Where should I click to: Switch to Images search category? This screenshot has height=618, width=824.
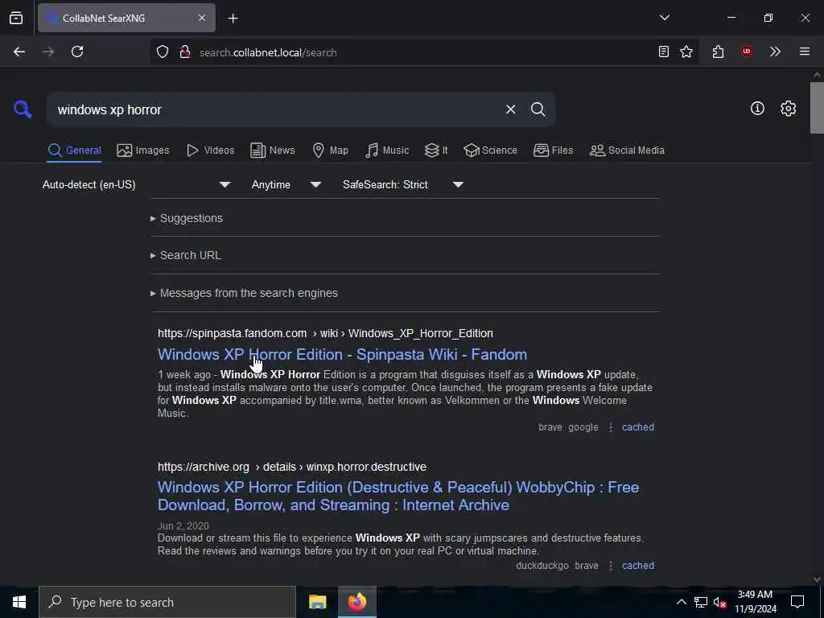click(x=143, y=150)
